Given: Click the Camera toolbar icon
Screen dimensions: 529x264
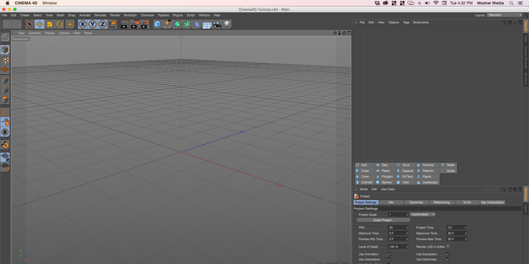Looking at the screenshot, I should 217,24.
